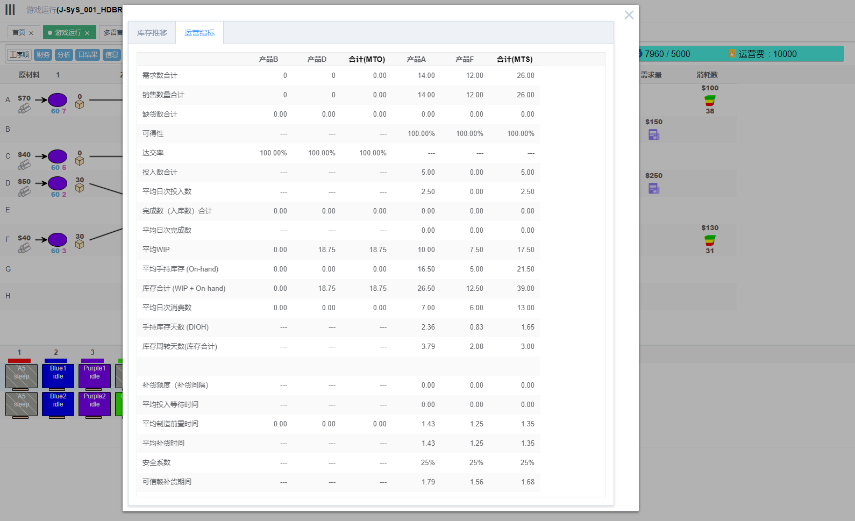
Task: Click the 产品D column header
Action: [317, 59]
